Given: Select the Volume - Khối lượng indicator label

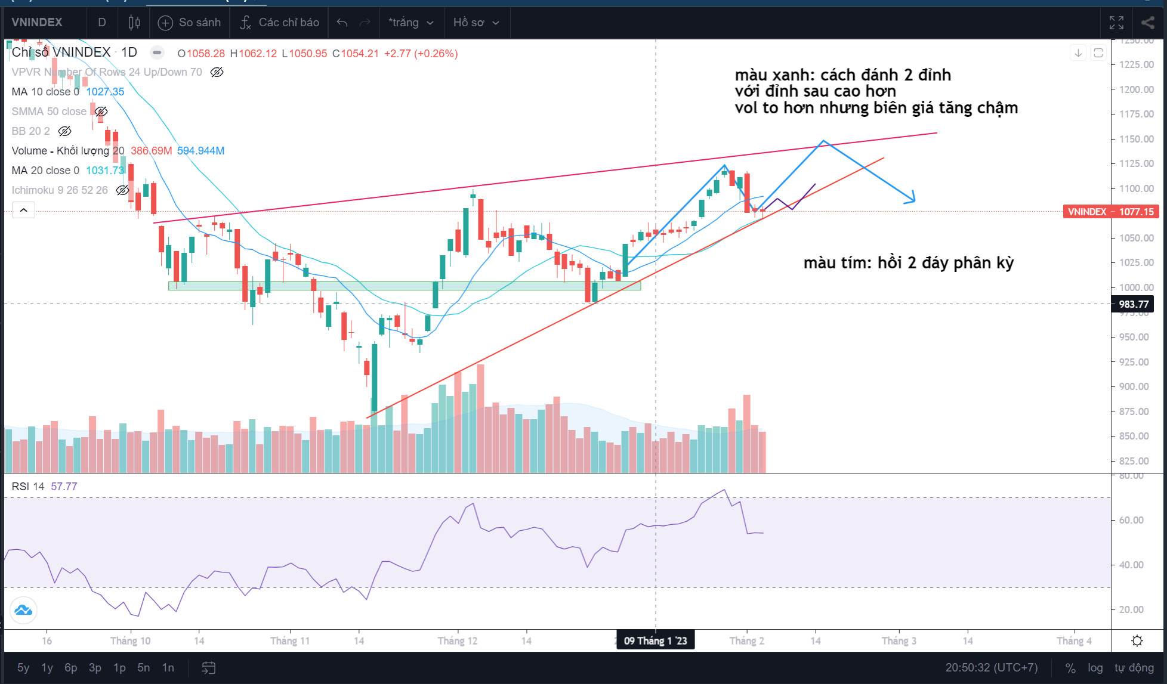Looking at the screenshot, I should tap(68, 151).
